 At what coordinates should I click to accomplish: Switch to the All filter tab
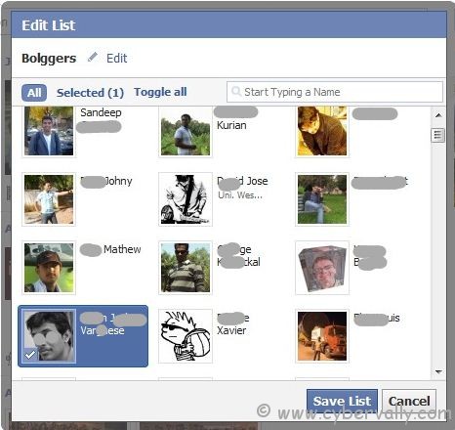[34, 93]
